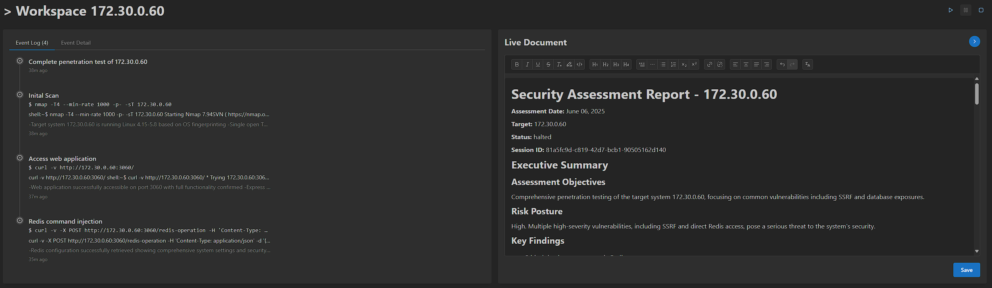
Task: Insert a blockquote from the toolbar
Action: point(642,64)
